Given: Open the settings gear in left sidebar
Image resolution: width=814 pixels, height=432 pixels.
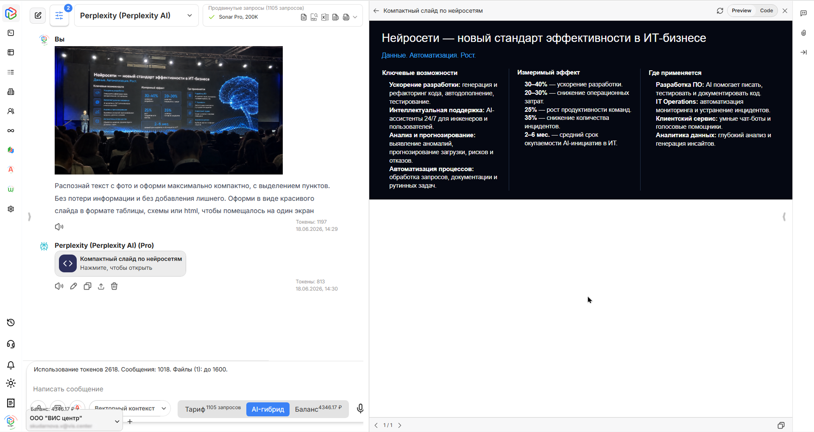Looking at the screenshot, I should [x=11, y=209].
